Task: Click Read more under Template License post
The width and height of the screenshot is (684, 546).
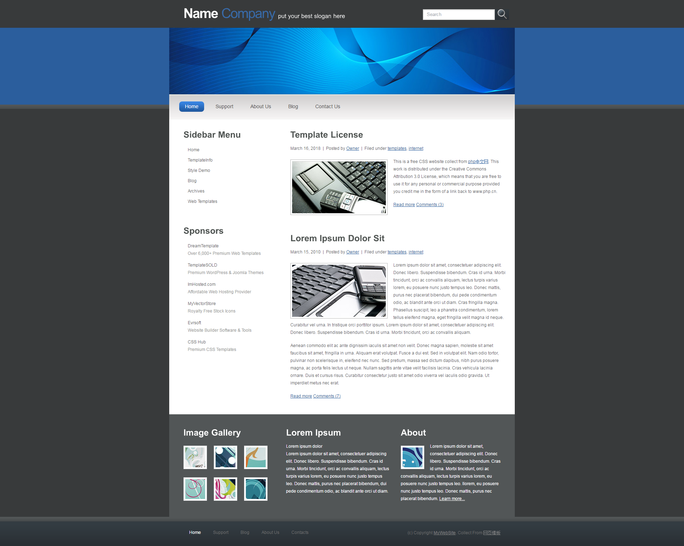Action: [x=404, y=205]
